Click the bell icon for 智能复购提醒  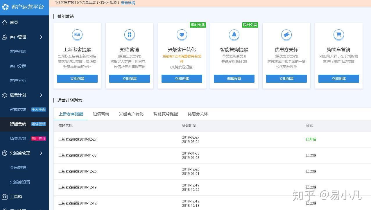pyautogui.click(x=234, y=35)
